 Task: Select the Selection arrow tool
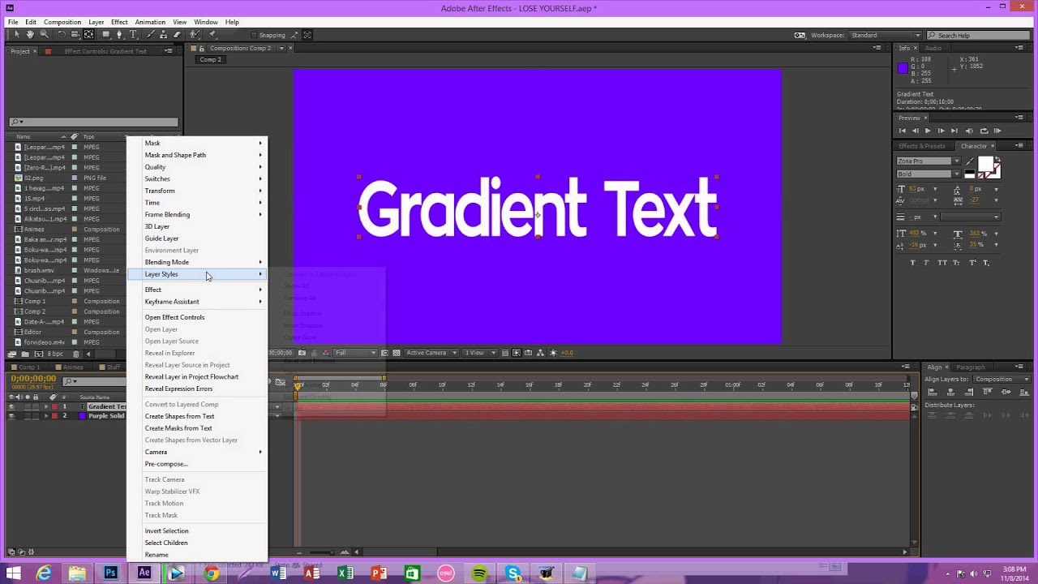(16, 34)
